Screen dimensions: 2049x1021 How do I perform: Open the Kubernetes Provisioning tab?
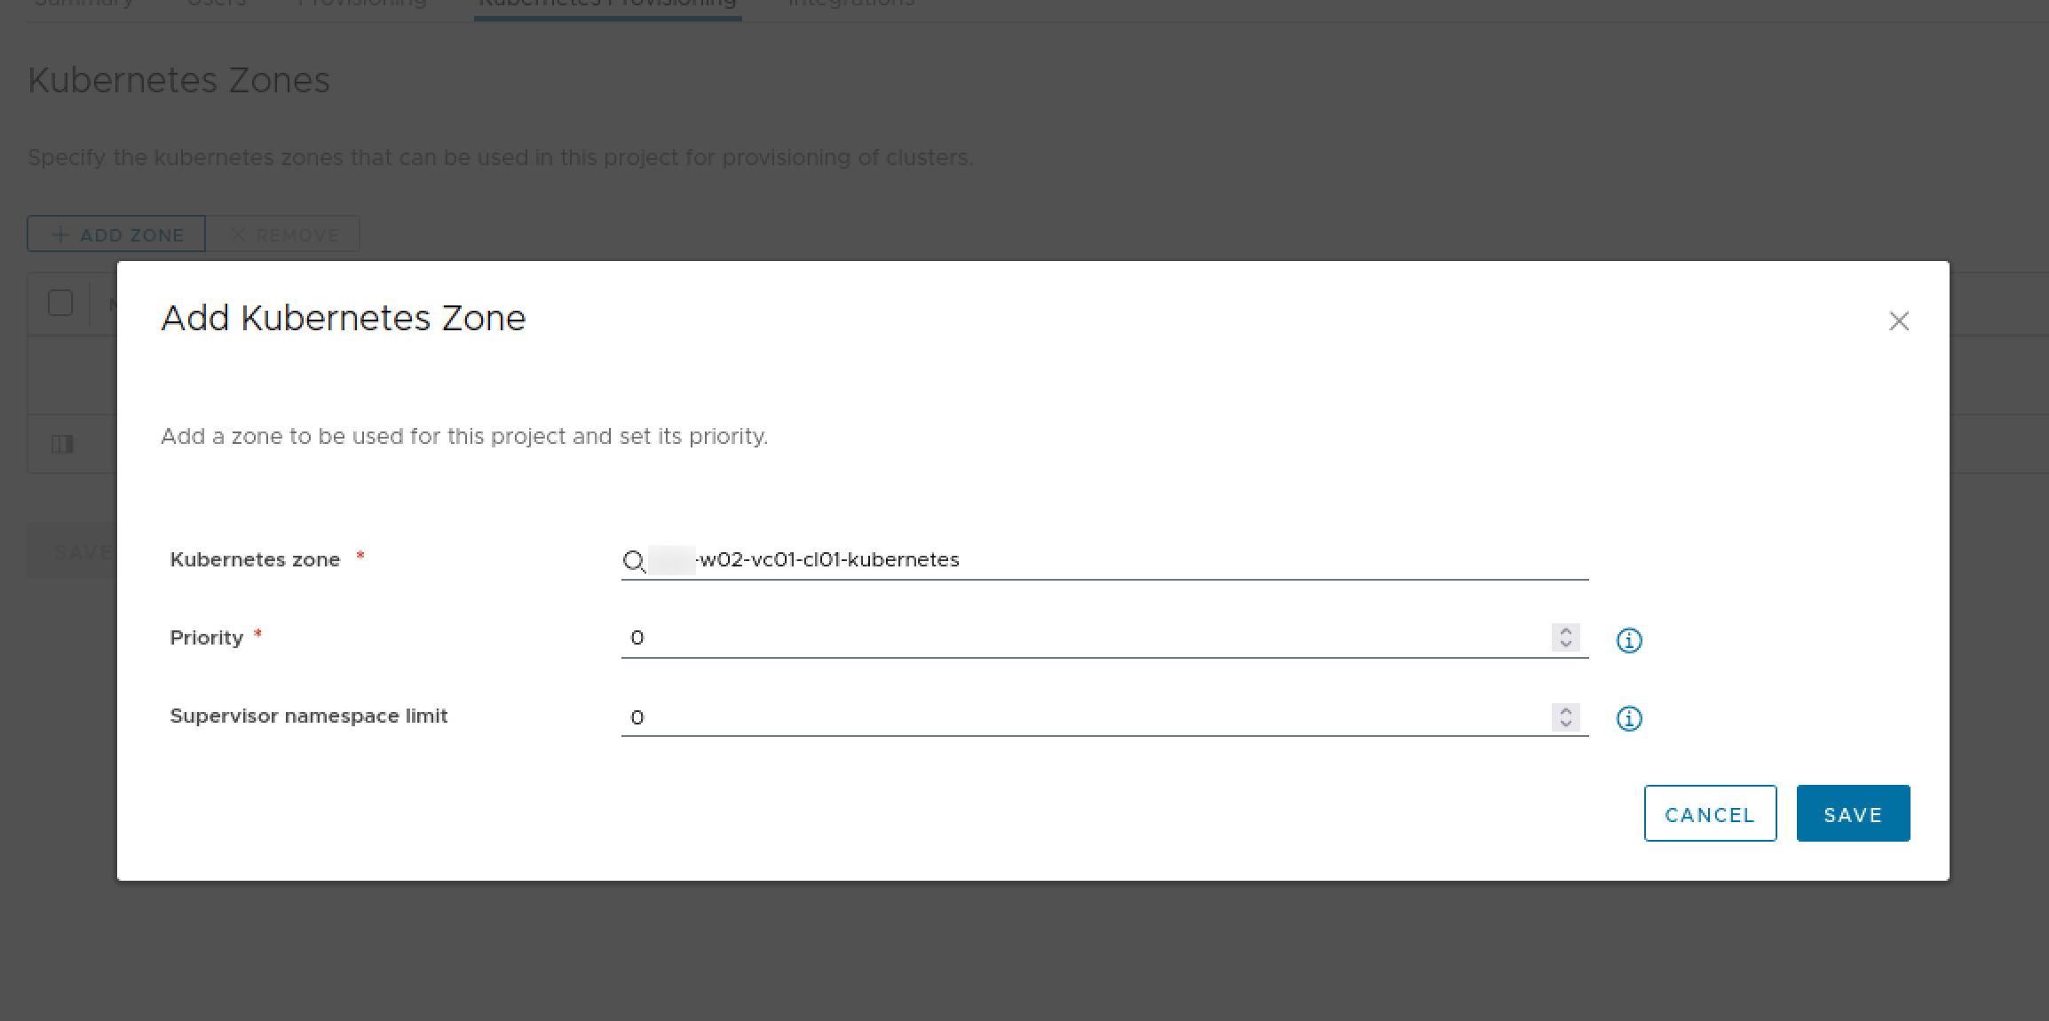coord(605,5)
